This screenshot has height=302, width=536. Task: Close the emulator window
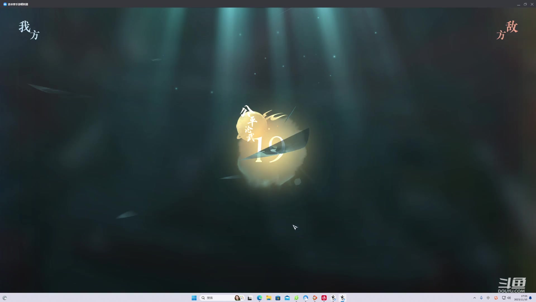[x=532, y=4]
